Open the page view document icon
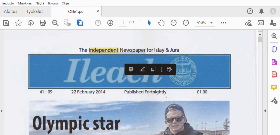 [80, 23]
